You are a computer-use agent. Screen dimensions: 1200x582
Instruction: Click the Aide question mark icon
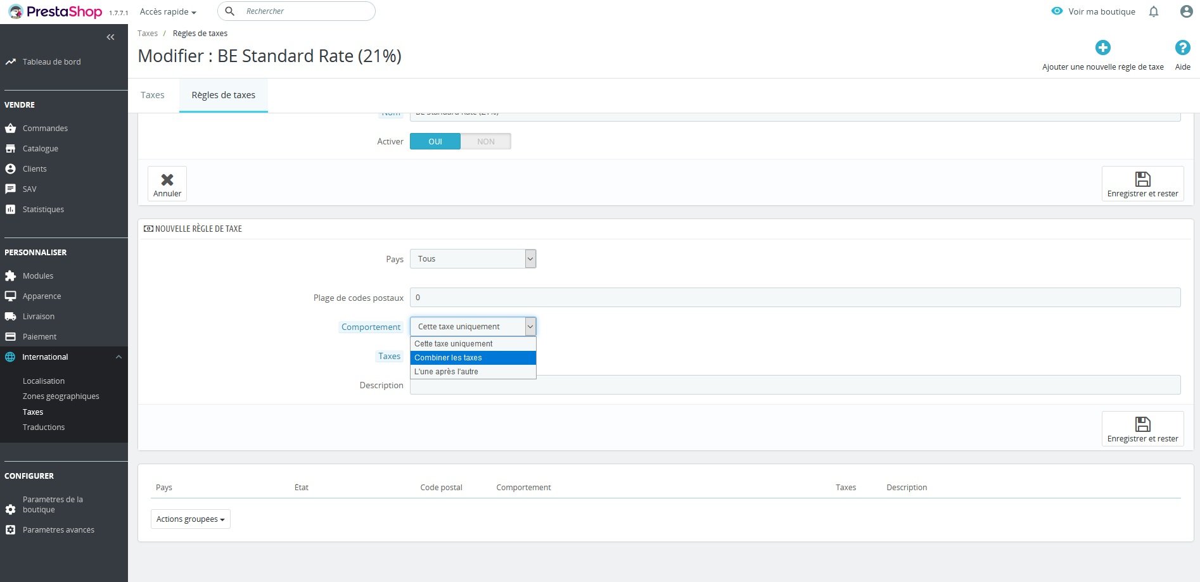1182,47
